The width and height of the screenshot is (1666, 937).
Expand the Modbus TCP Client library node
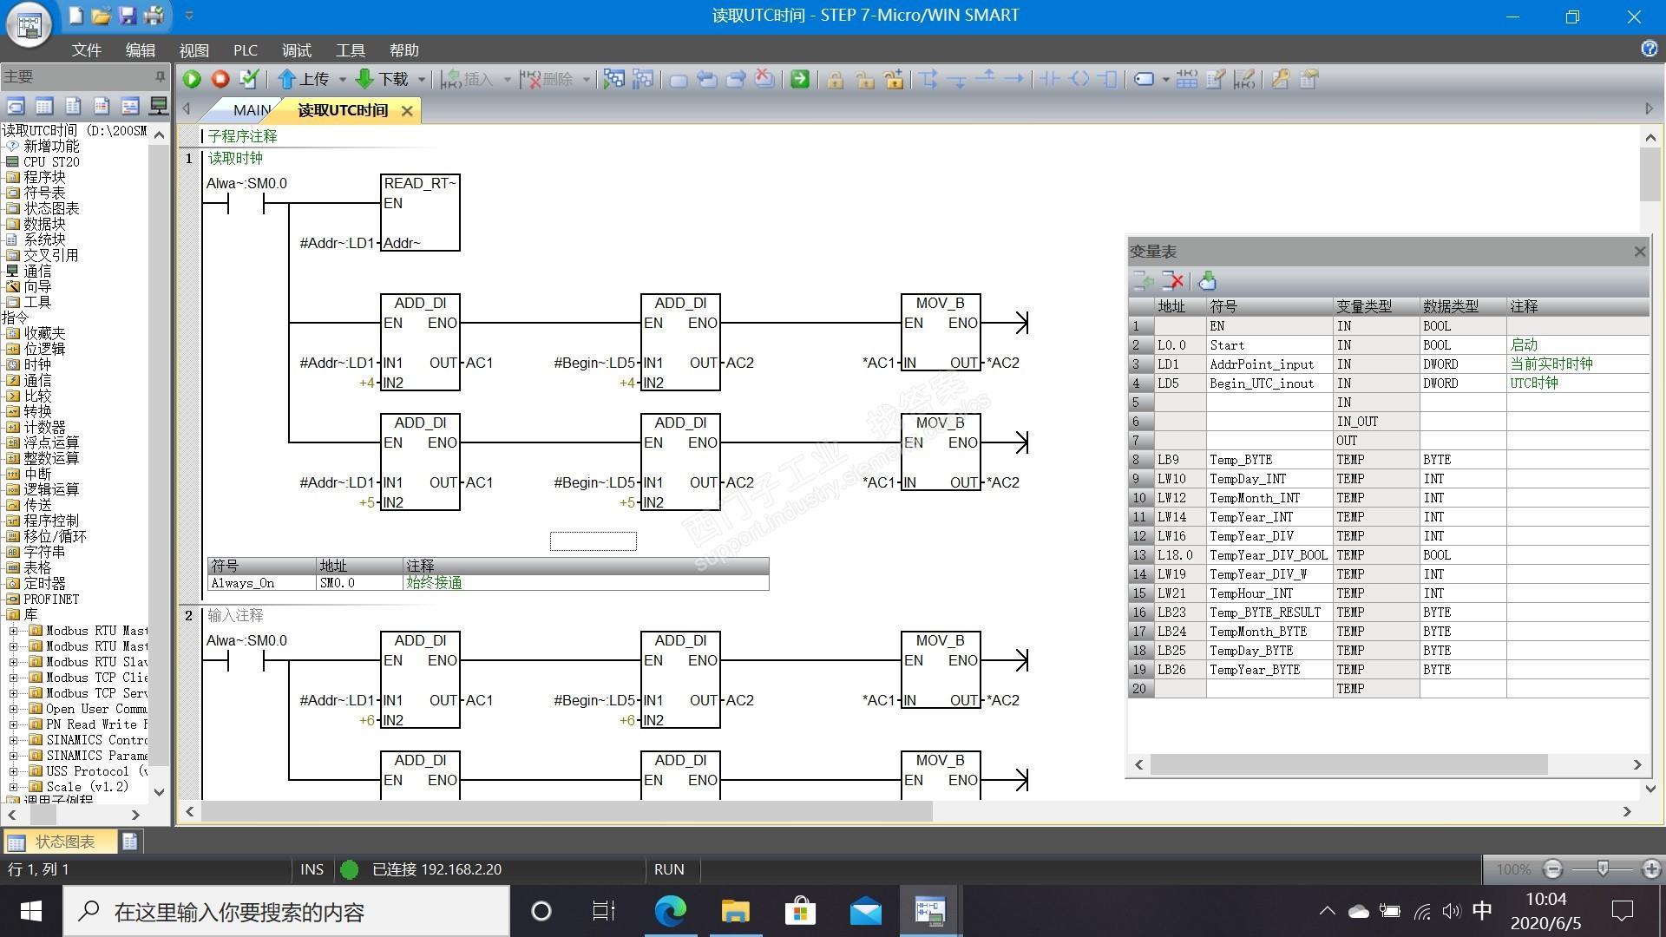click(x=14, y=678)
